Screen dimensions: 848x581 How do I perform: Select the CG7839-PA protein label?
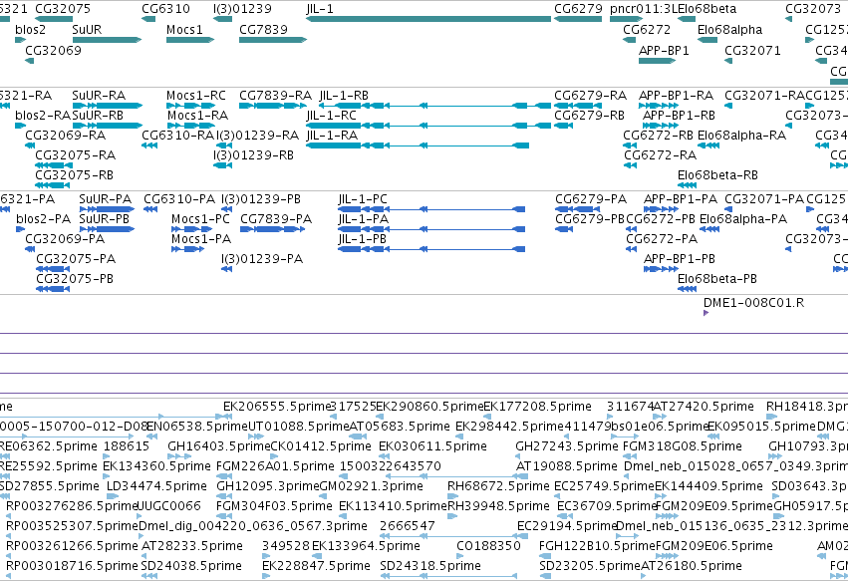click(x=276, y=219)
